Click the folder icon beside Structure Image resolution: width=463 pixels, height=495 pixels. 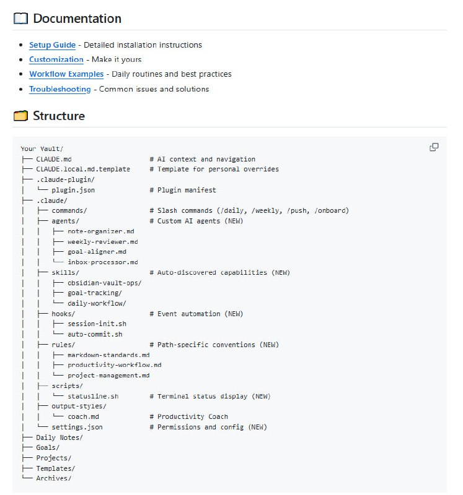coord(20,116)
